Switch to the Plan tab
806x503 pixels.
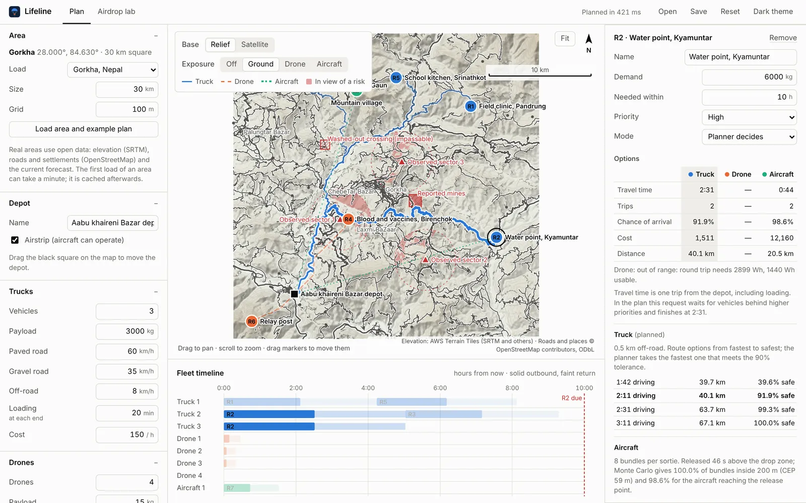tap(77, 12)
